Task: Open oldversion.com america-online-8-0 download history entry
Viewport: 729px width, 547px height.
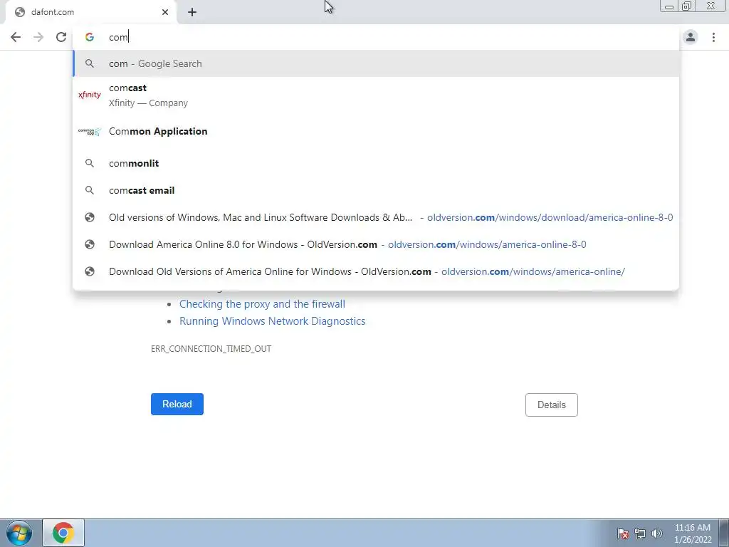Action: click(x=376, y=217)
